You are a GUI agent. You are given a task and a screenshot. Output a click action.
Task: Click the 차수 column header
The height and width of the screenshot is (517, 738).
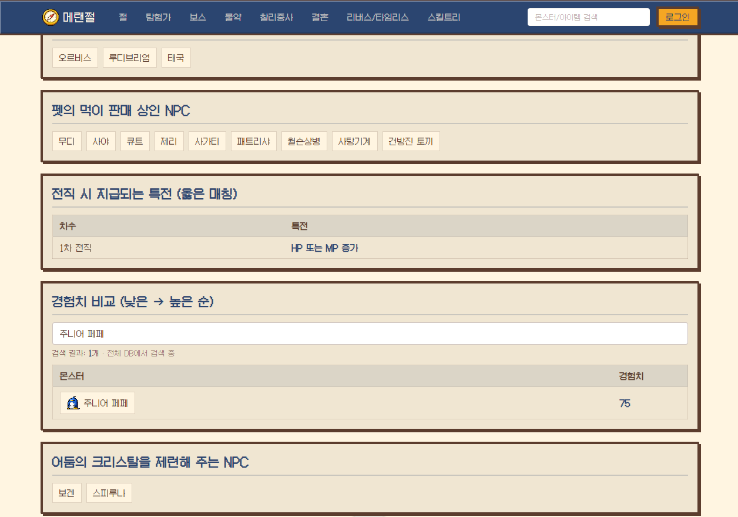pos(68,226)
